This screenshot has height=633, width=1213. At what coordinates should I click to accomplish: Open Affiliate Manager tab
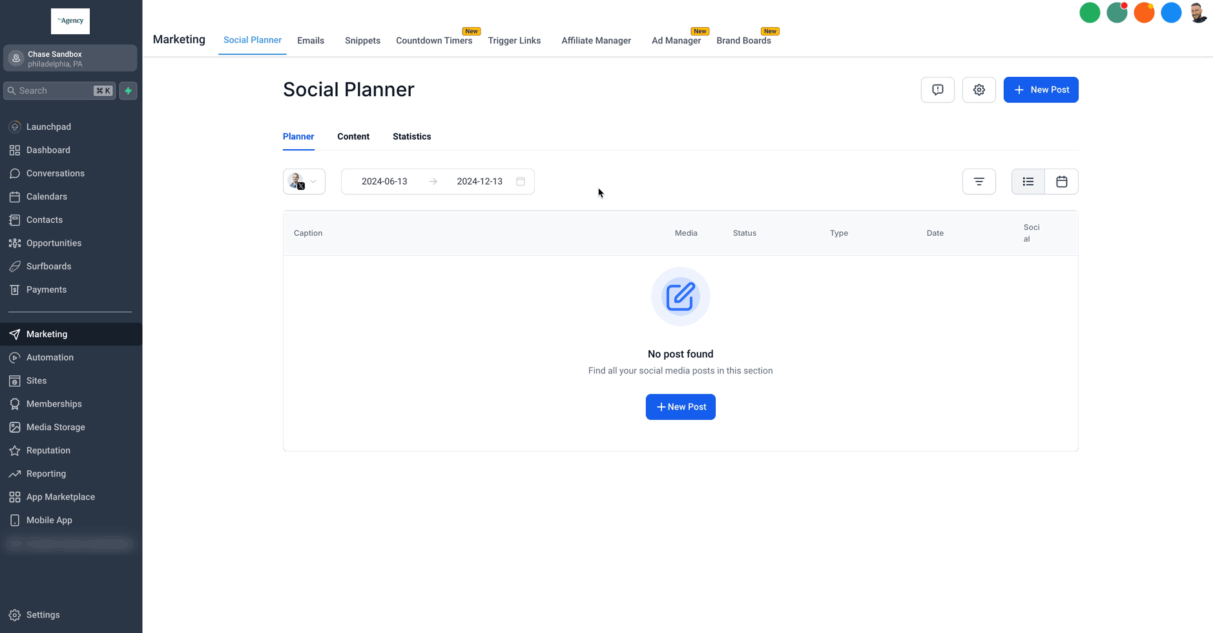[x=596, y=41]
